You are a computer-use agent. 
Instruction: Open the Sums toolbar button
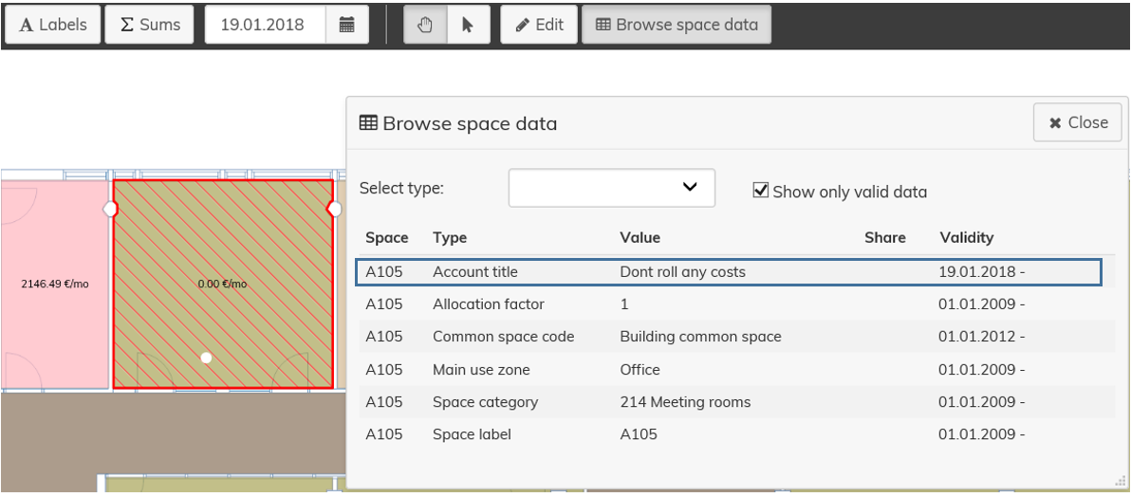coord(150,25)
